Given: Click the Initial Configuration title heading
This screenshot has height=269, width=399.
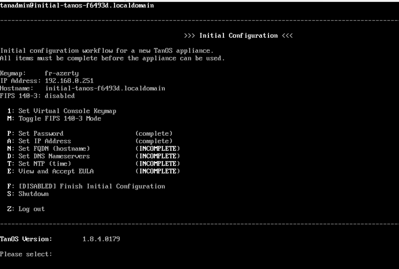Looking at the screenshot, I should pos(238,36).
